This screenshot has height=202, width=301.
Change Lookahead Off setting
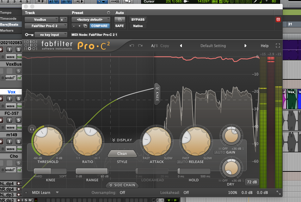[x=186, y=193]
